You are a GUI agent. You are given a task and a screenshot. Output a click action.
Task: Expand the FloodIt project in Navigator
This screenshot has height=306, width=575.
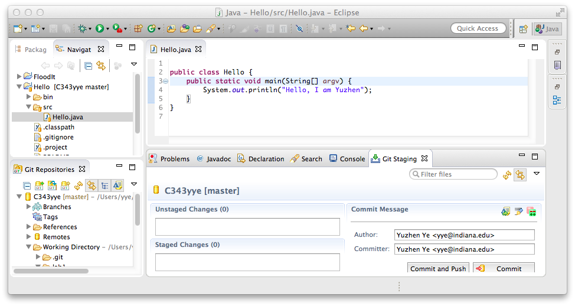(x=19, y=77)
